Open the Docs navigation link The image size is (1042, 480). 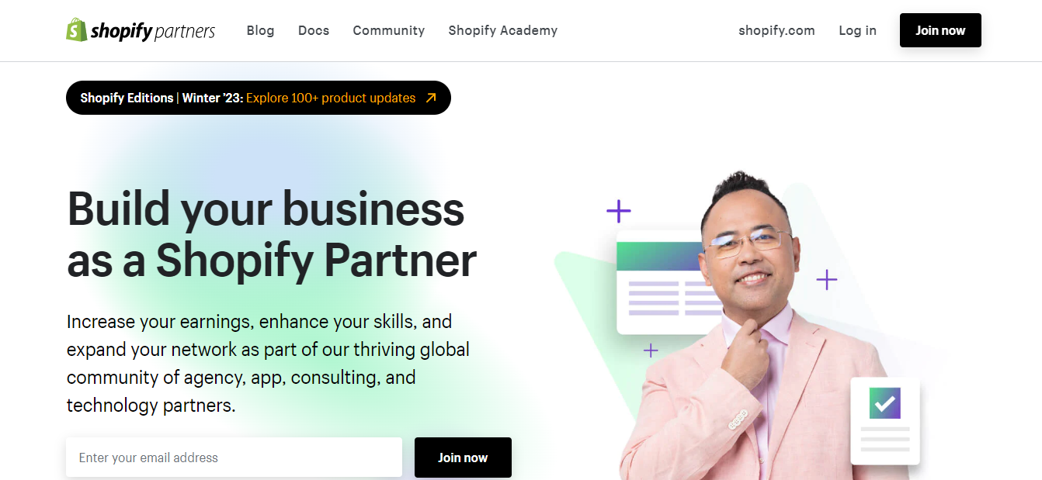coord(314,30)
